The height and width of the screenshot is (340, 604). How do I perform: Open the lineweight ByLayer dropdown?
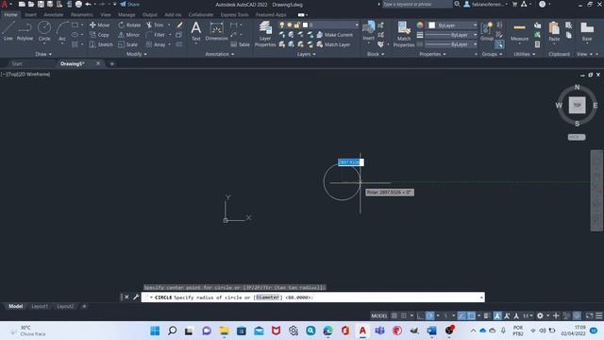[451, 35]
